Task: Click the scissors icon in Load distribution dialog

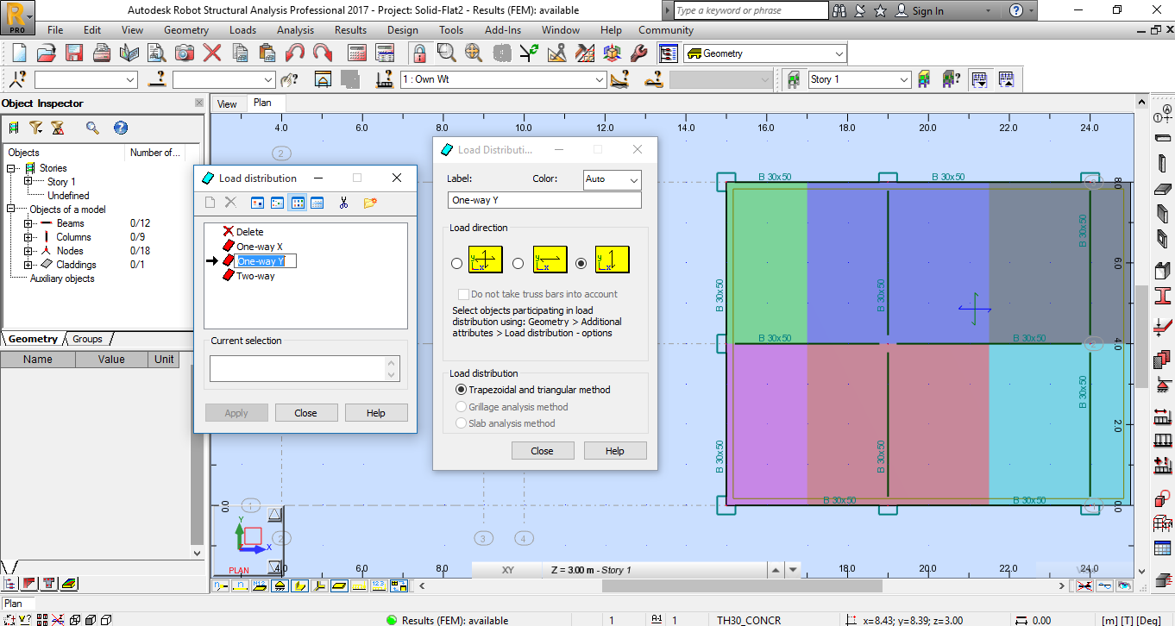Action: pyautogui.click(x=343, y=203)
